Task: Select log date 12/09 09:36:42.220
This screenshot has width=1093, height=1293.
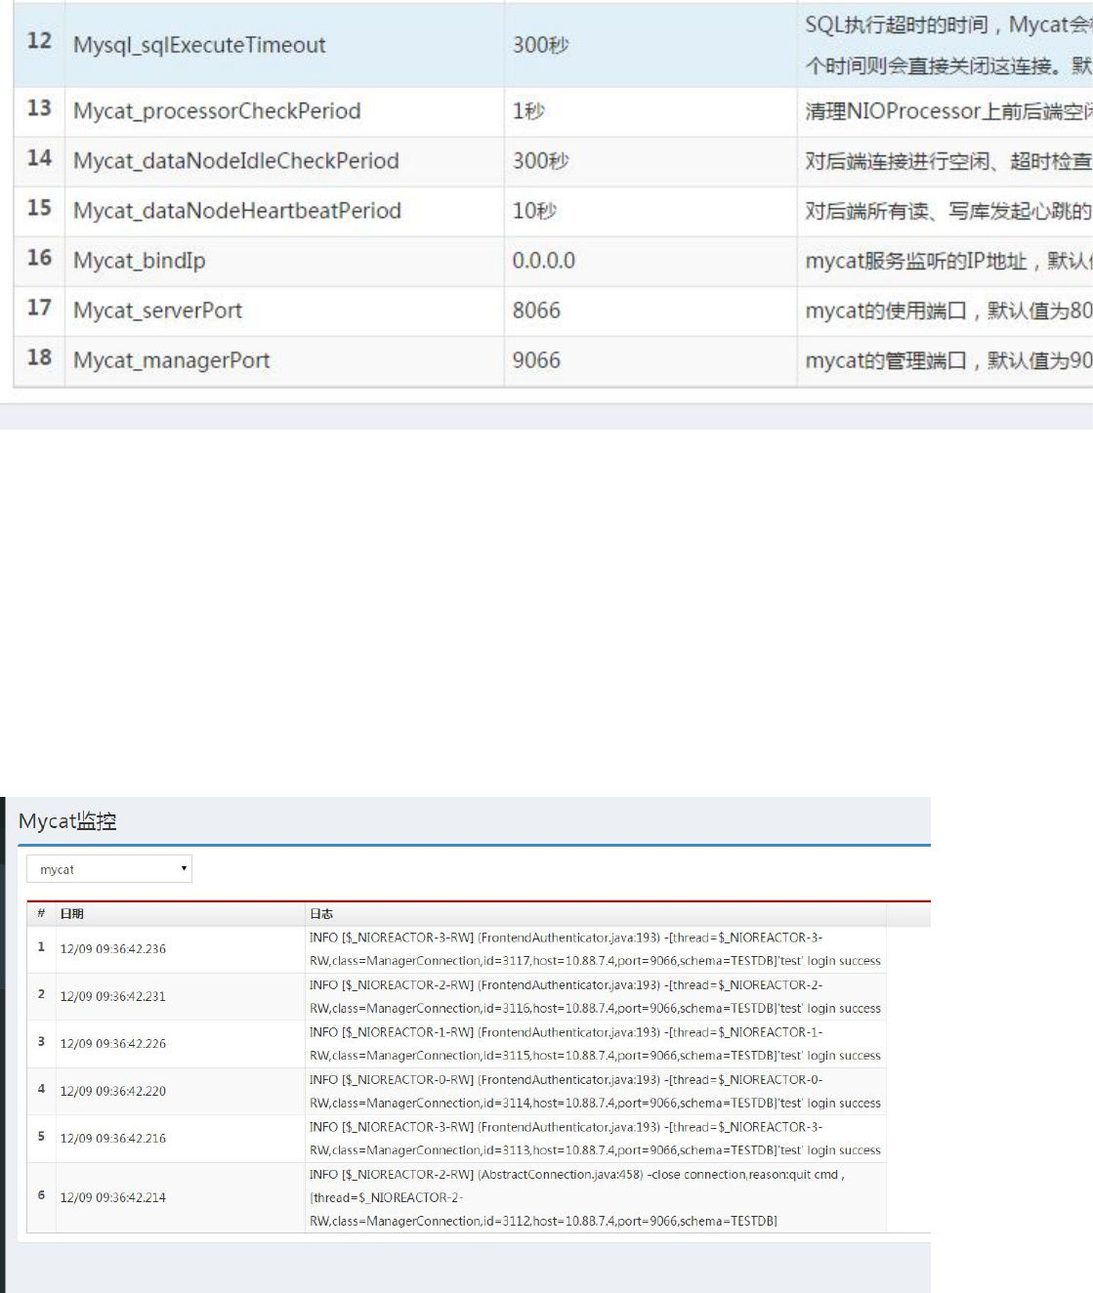Action: (x=113, y=1091)
